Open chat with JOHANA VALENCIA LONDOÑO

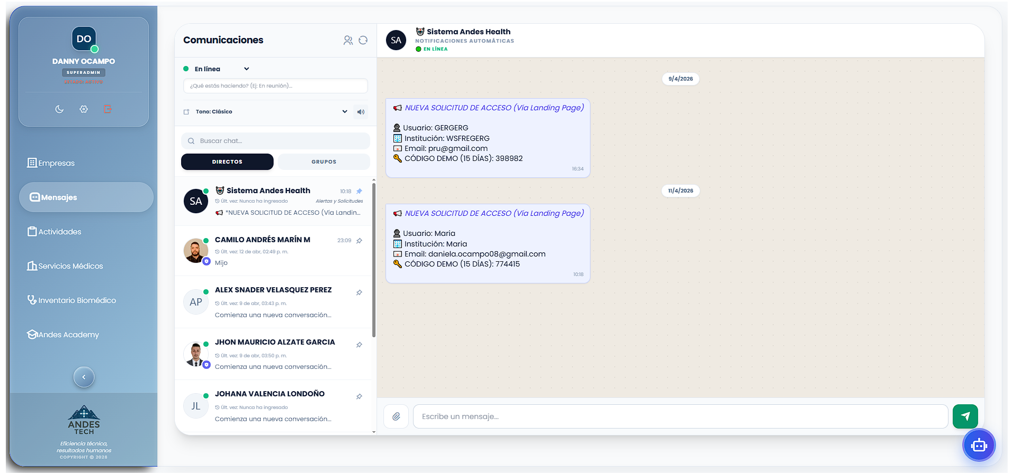click(274, 406)
